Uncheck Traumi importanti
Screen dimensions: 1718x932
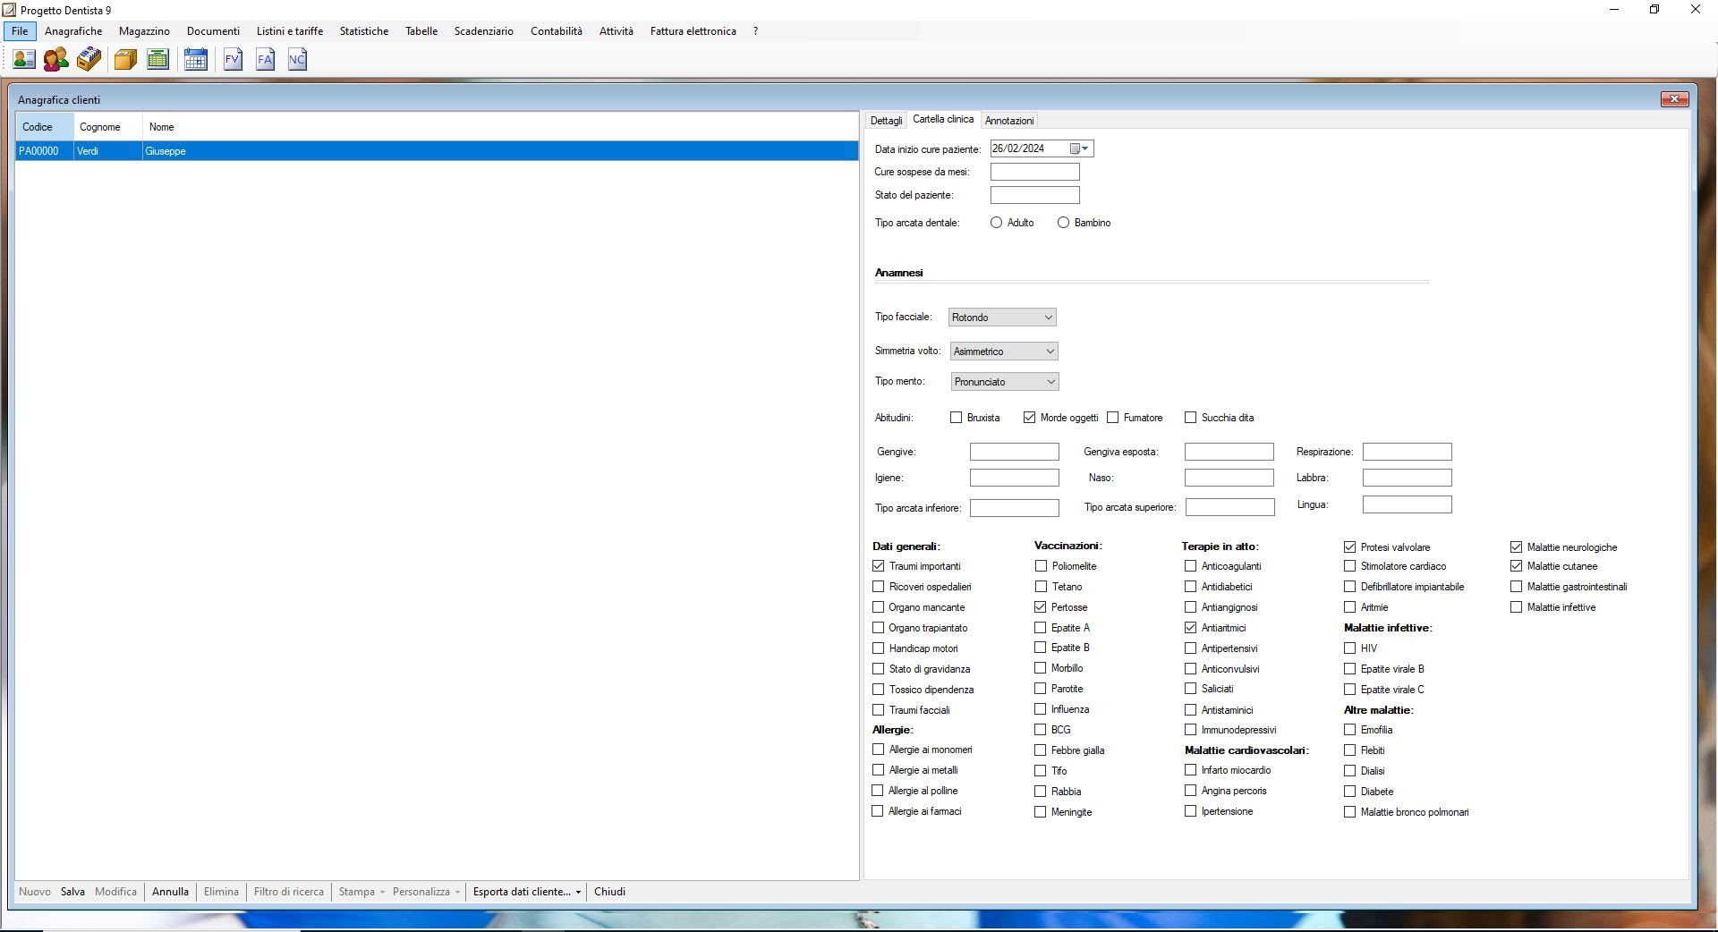(x=878, y=566)
